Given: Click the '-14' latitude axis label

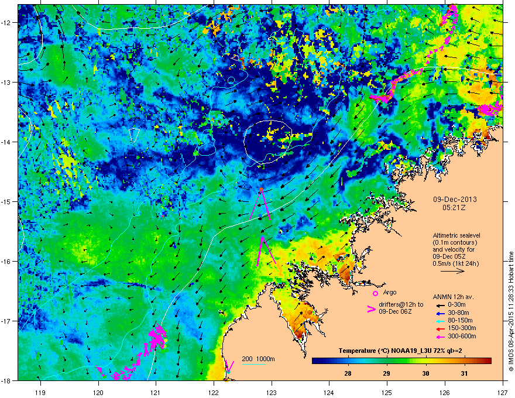Looking at the screenshot, I should 6,142.
